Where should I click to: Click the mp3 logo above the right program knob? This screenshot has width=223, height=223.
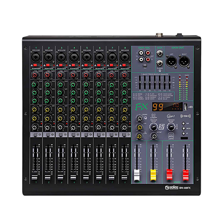171,116
